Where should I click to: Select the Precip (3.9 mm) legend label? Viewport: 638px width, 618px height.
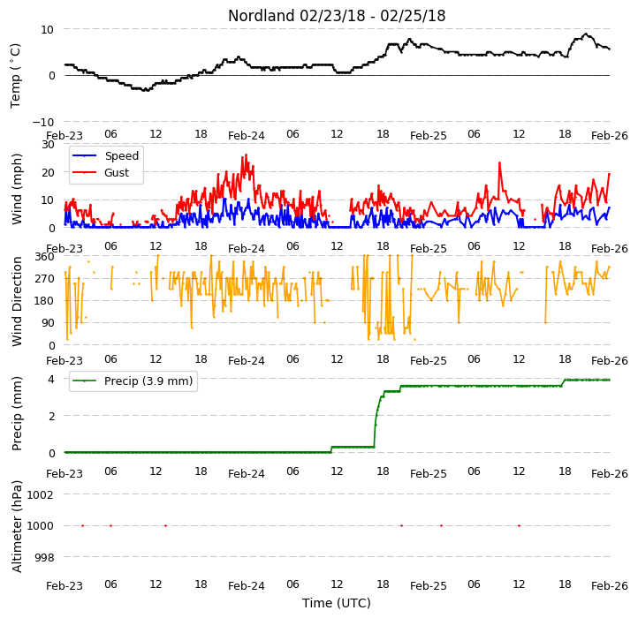(x=148, y=381)
